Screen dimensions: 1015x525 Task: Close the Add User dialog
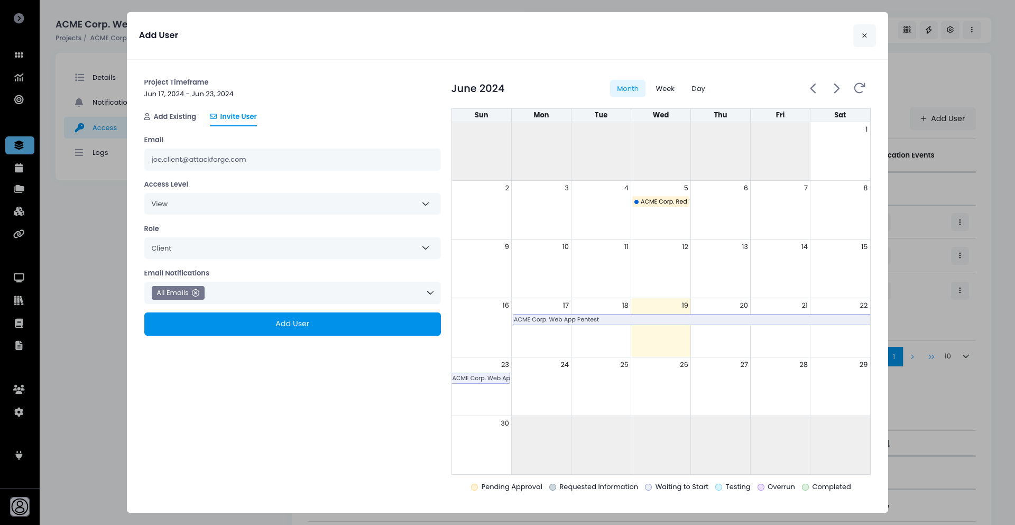tap(864, 36)
